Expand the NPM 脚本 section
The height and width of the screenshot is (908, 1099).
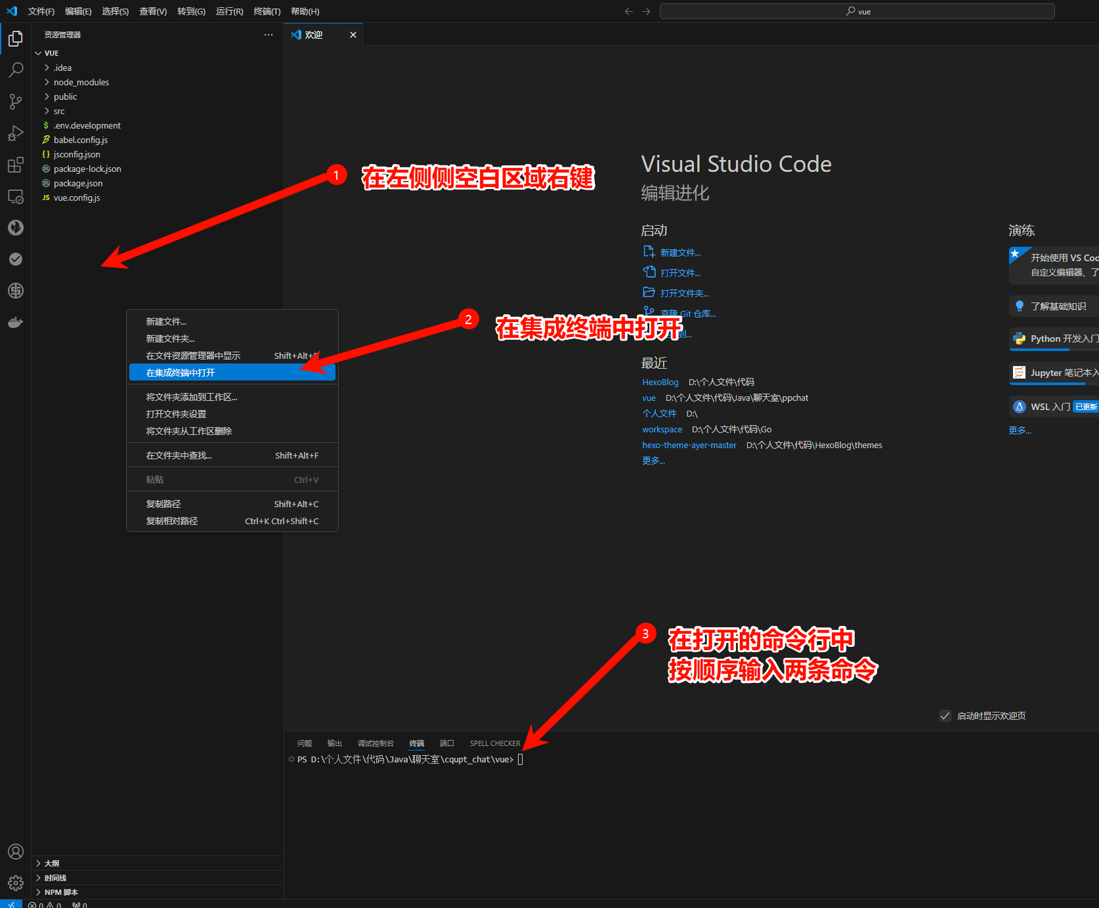[158, 892]
